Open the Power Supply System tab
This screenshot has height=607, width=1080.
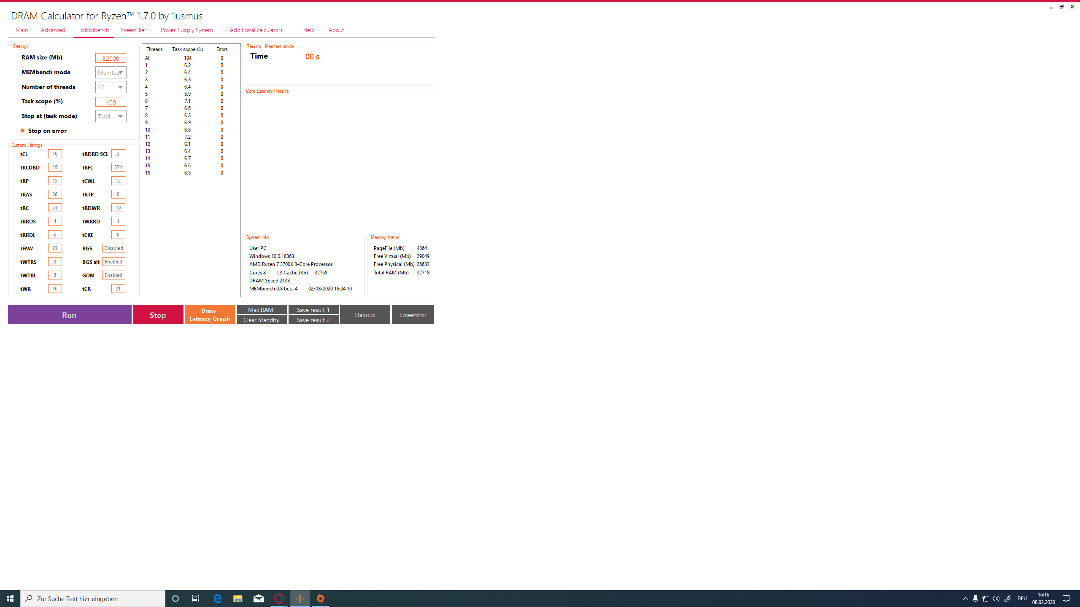pyautogui.click(x=186, y=30)
